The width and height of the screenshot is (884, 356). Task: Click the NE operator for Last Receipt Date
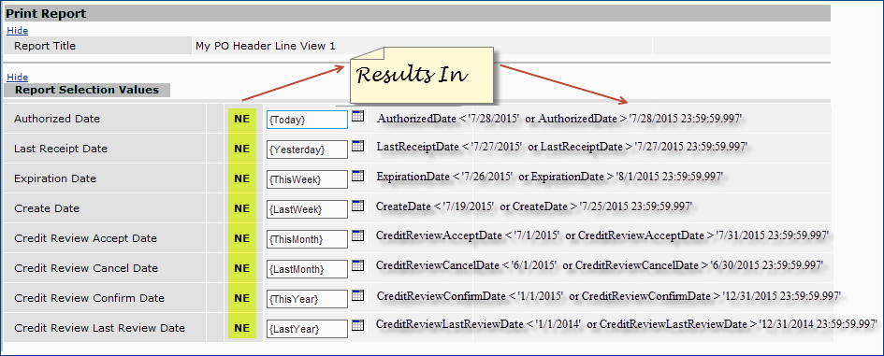pyautogui.click(x=242, y=149)
